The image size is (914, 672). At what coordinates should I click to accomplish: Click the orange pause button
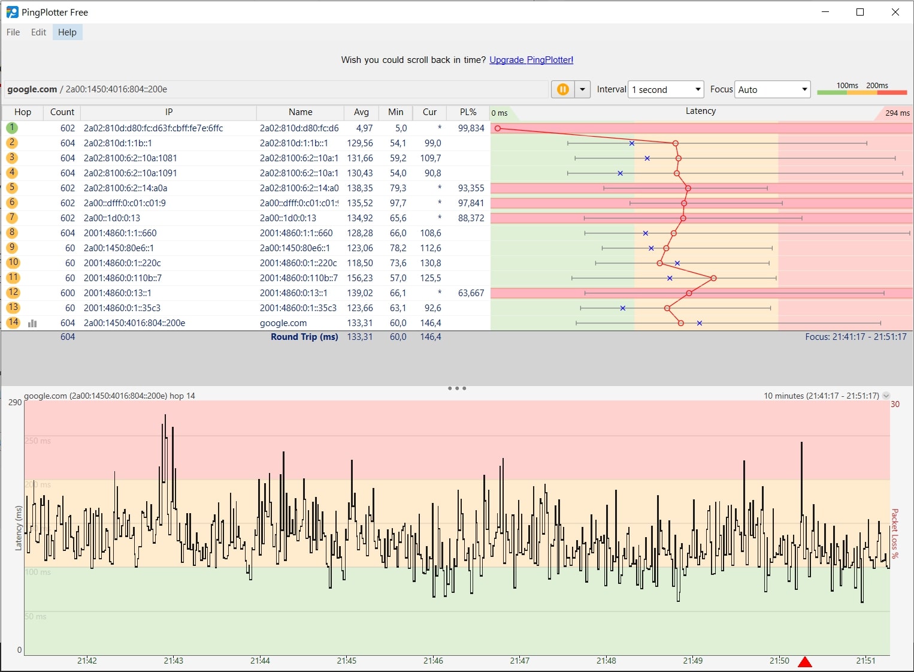(x=562, y=89)
